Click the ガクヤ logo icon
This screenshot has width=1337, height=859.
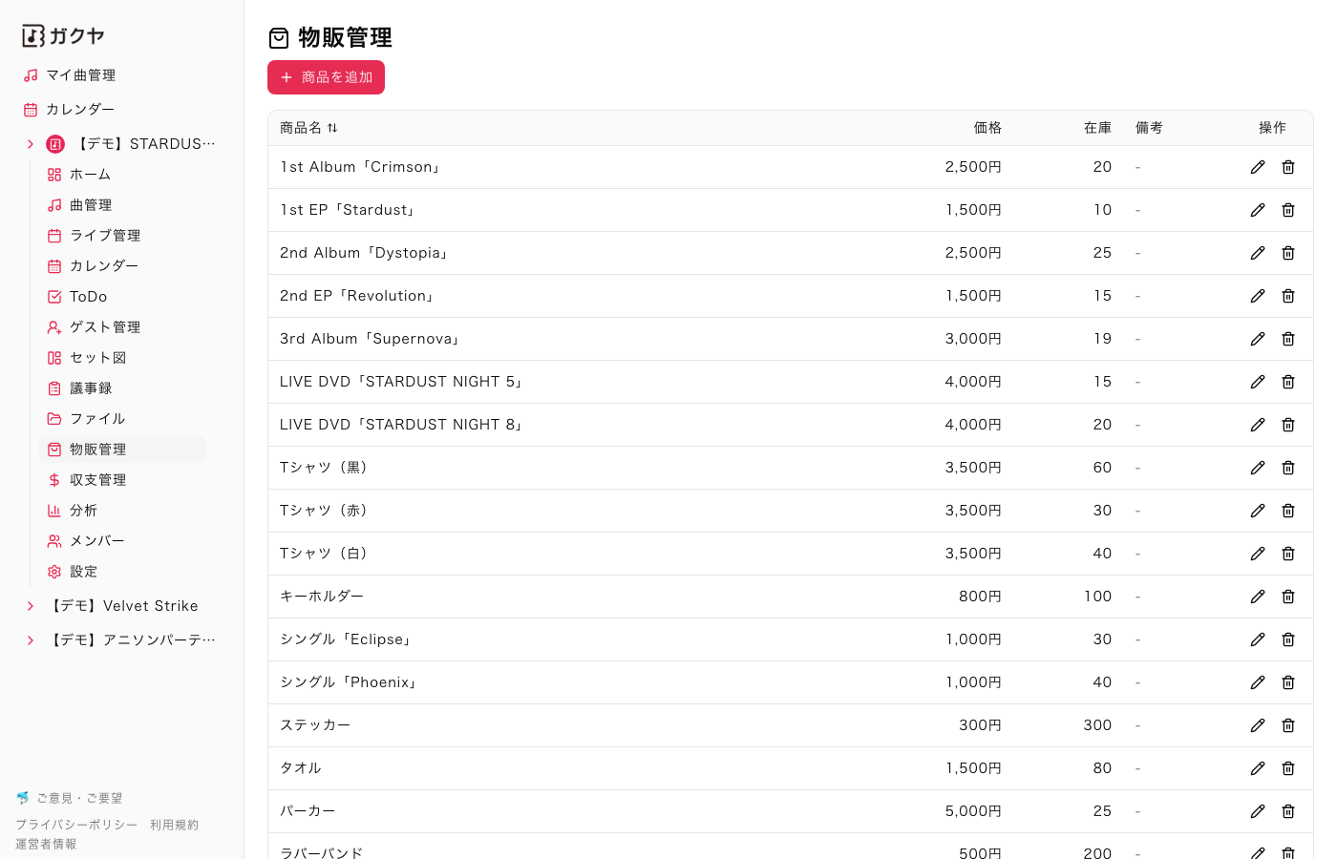click(33, 36)
